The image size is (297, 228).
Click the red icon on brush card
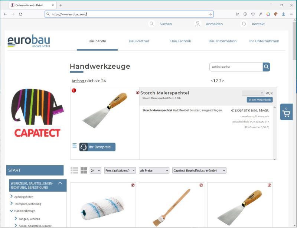[201, 185]
